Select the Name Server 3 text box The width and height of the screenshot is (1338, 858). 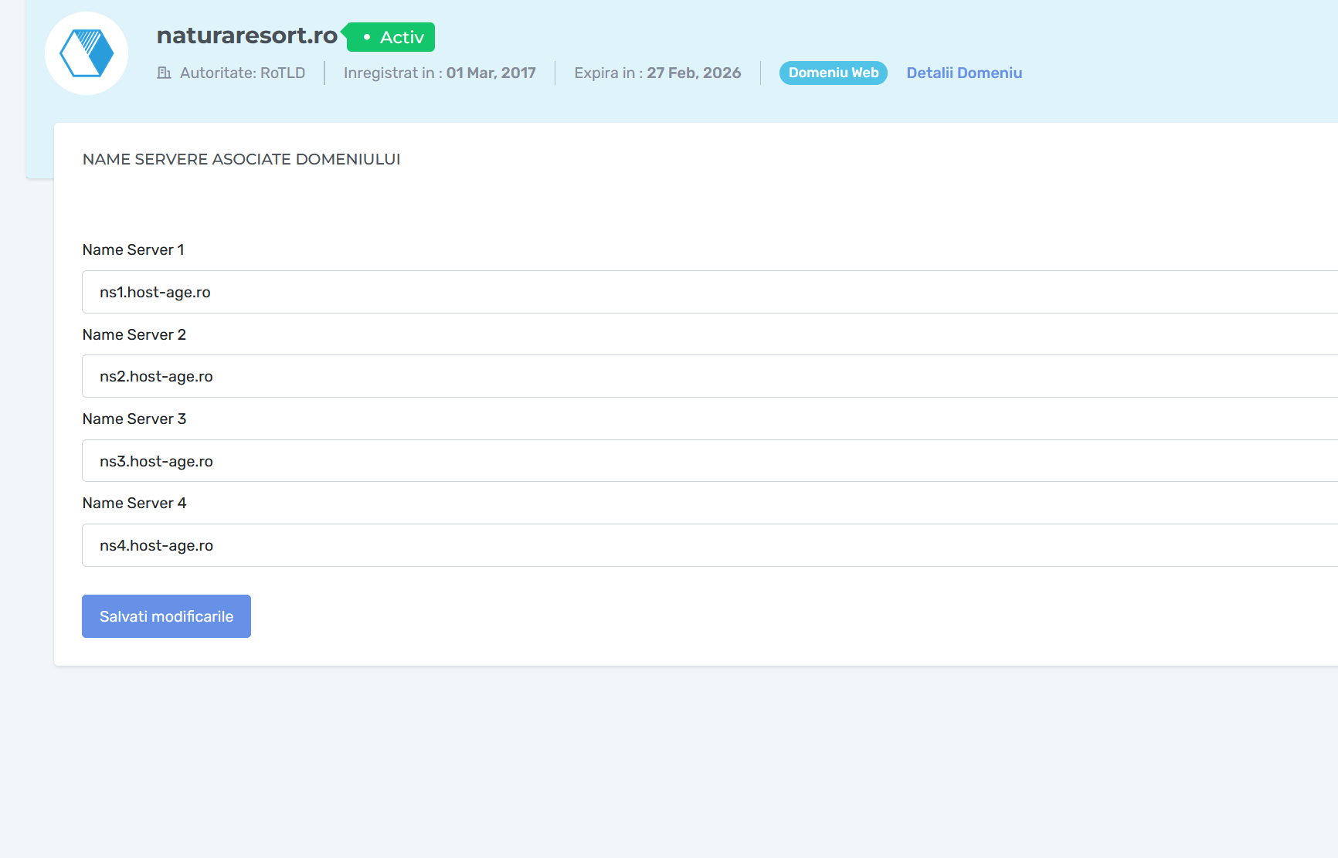pyautogui.click(x=695, y=461)
